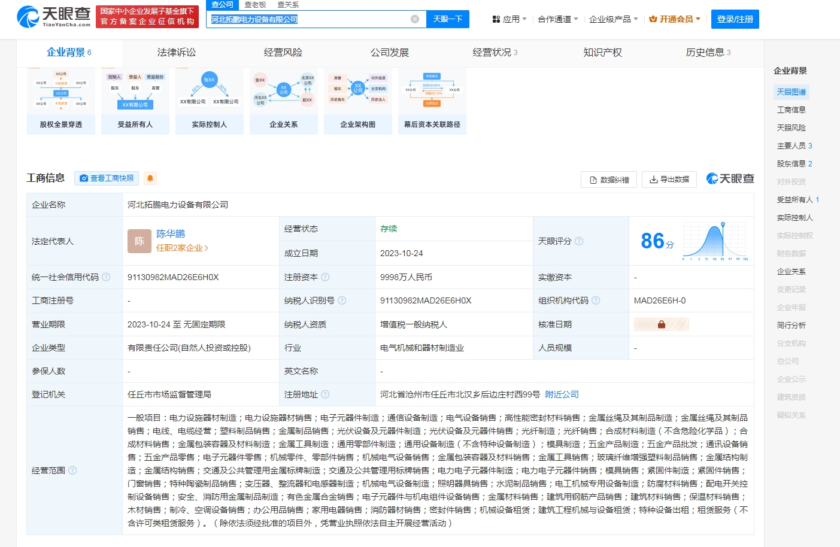Click the TianYanCha logo
This screenshot has height=547, width=840.
tap(53, 17)
